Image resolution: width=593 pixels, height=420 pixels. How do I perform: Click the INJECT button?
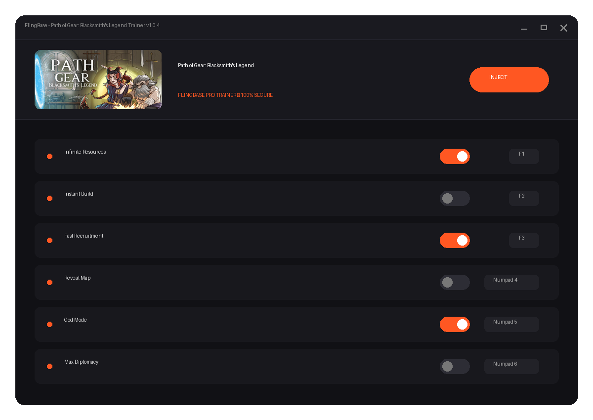[x=509, y=80]
